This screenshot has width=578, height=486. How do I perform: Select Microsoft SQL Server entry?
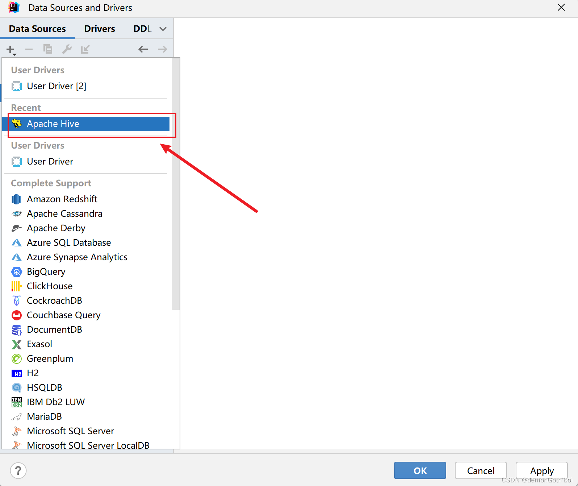86,431
